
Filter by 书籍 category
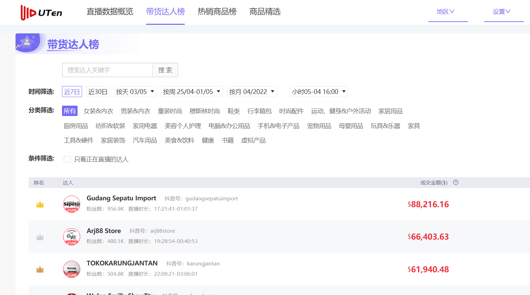[227, 140]
